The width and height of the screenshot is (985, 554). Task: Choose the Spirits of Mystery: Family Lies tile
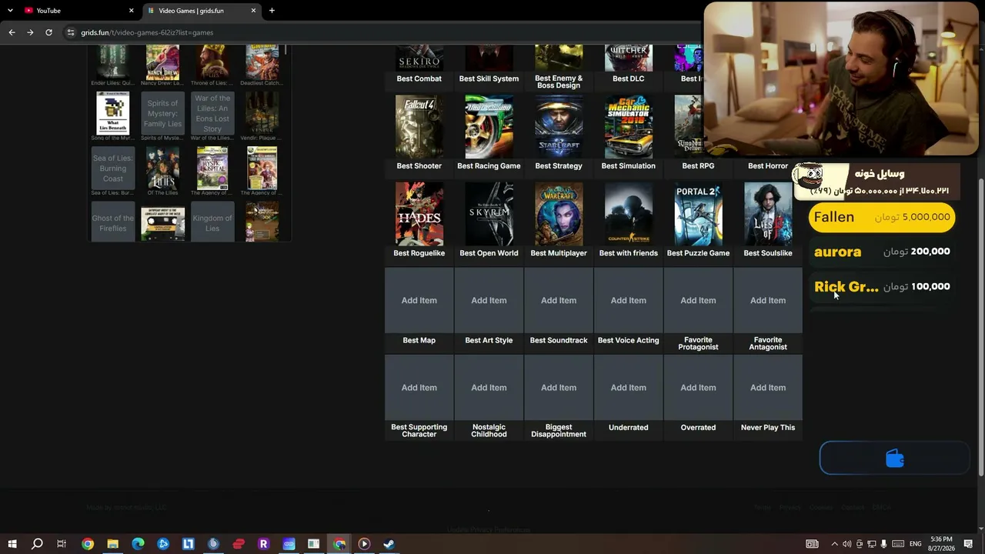tap(162, 113)
